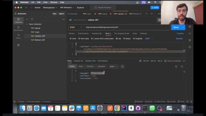Select the form-data body type radio
The height and width of the screenshot is (116, 206).
79,39
